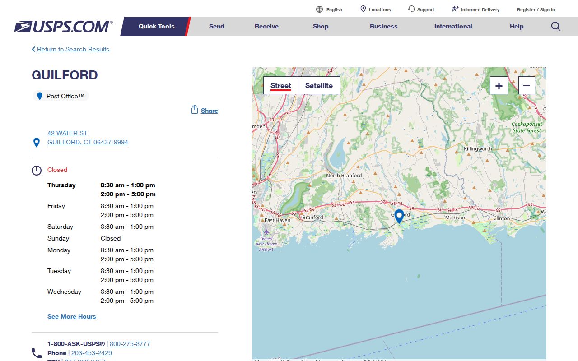Click the share upload icon
Screen dimensions: 578x361
pos(195,110)
